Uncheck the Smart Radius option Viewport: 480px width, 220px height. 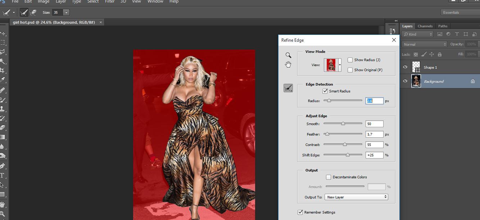[x=325, y=91]
